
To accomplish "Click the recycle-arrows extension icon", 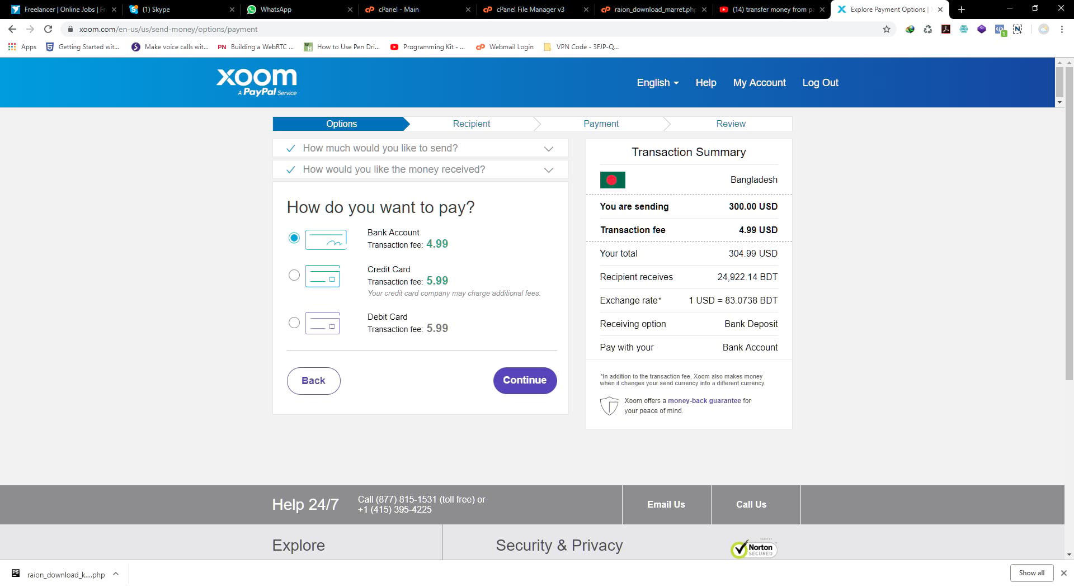I will 928,29.
